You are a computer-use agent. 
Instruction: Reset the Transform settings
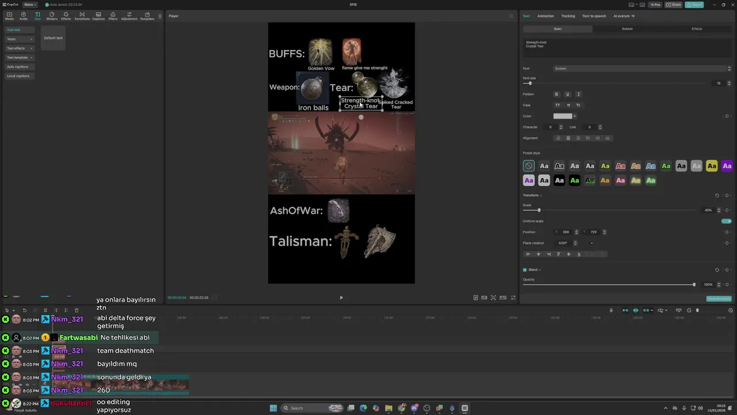pyautogui.click(x=717, y=195)
